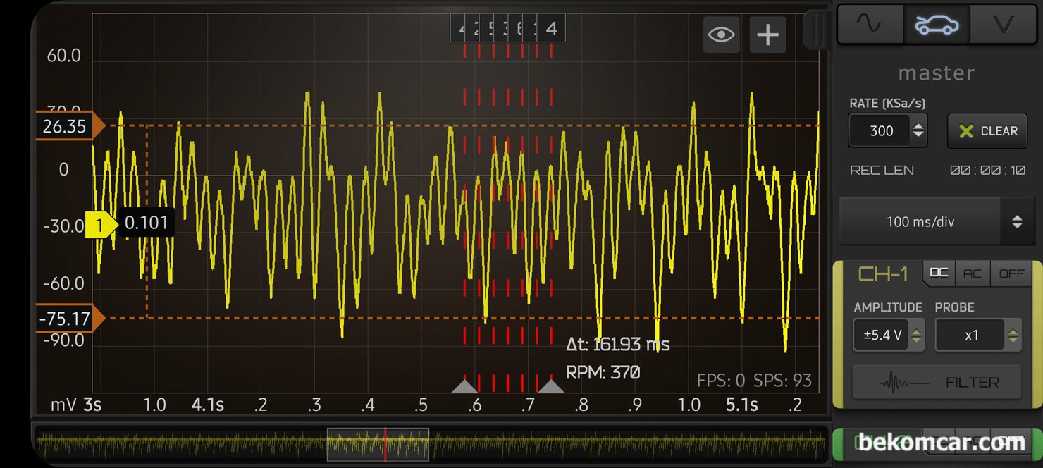Adjust the RATE stepper arrows

918,130
